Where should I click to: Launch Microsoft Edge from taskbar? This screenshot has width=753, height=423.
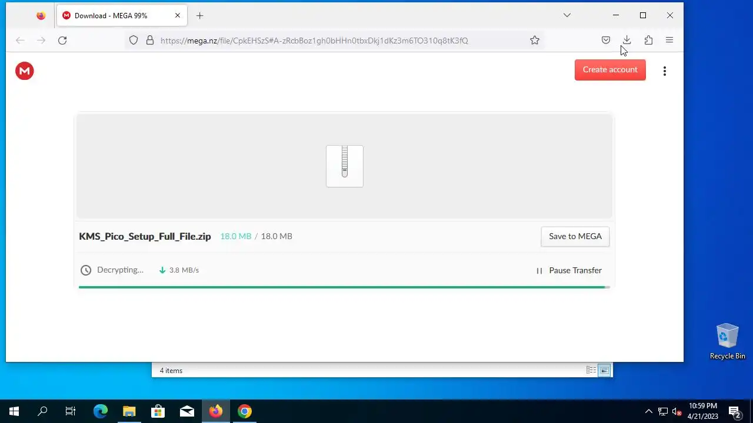[101, 411]
